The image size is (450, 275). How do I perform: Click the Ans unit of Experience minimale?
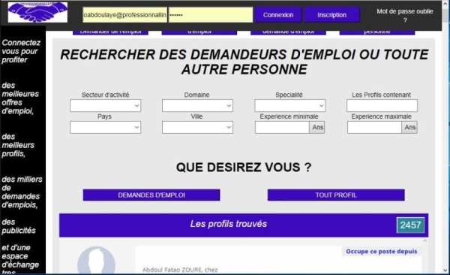317,127
